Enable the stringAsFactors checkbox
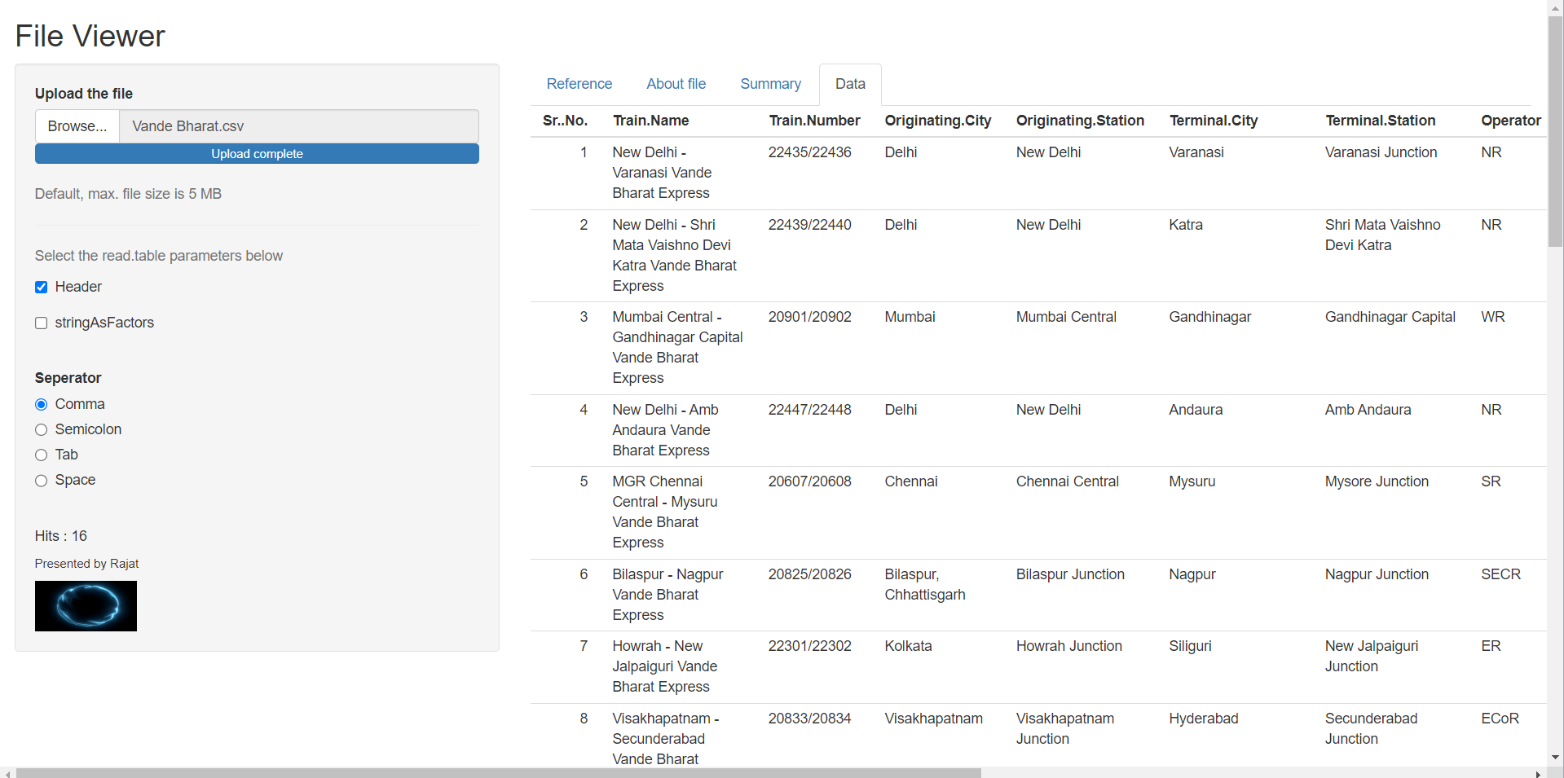This screenshot has width=1564, height=778. tap(41, 323)
